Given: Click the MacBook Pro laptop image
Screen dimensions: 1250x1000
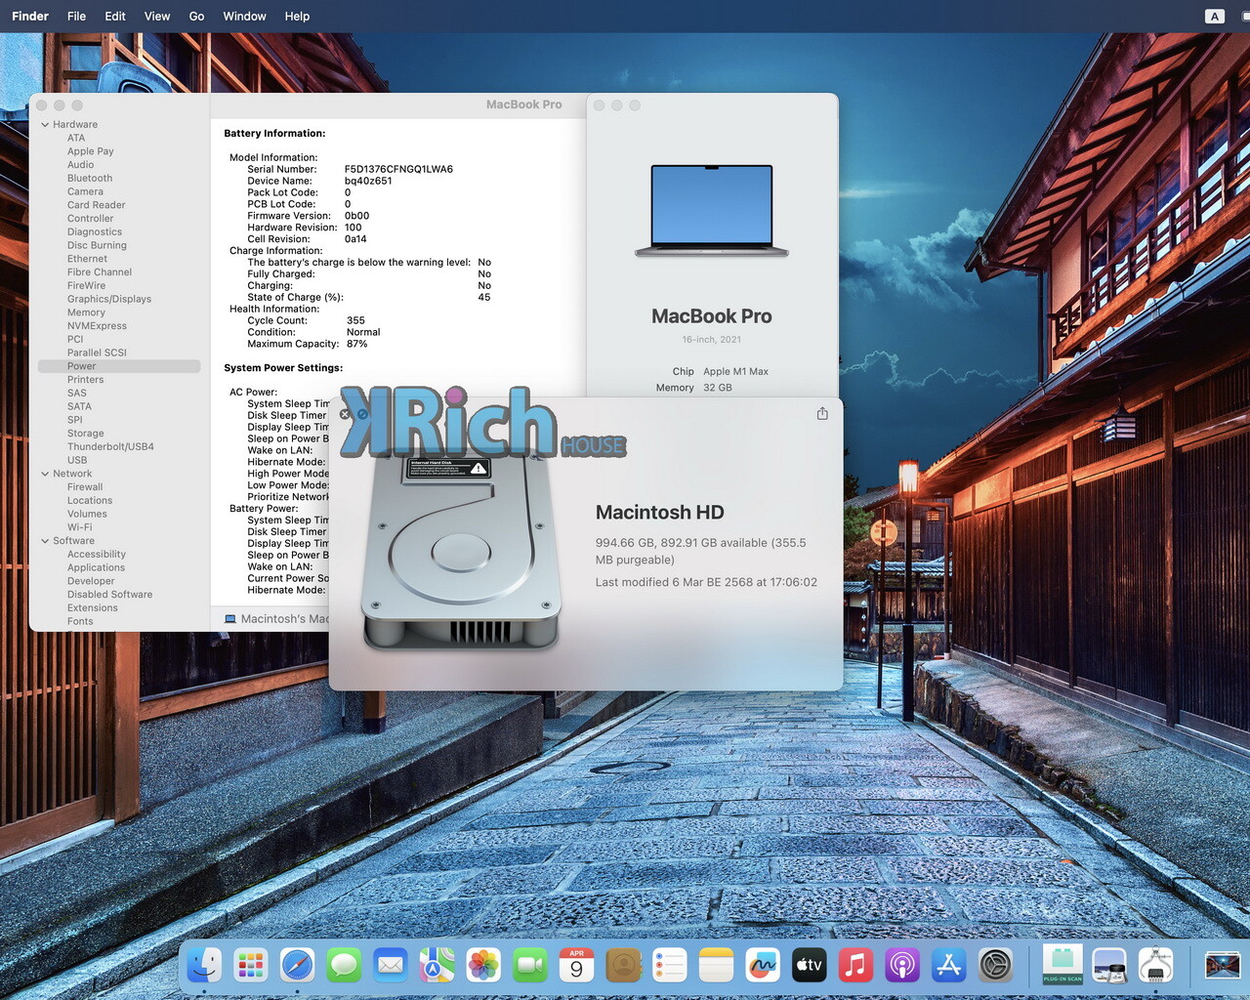Looking at the screenshot, I should [712, 210].
